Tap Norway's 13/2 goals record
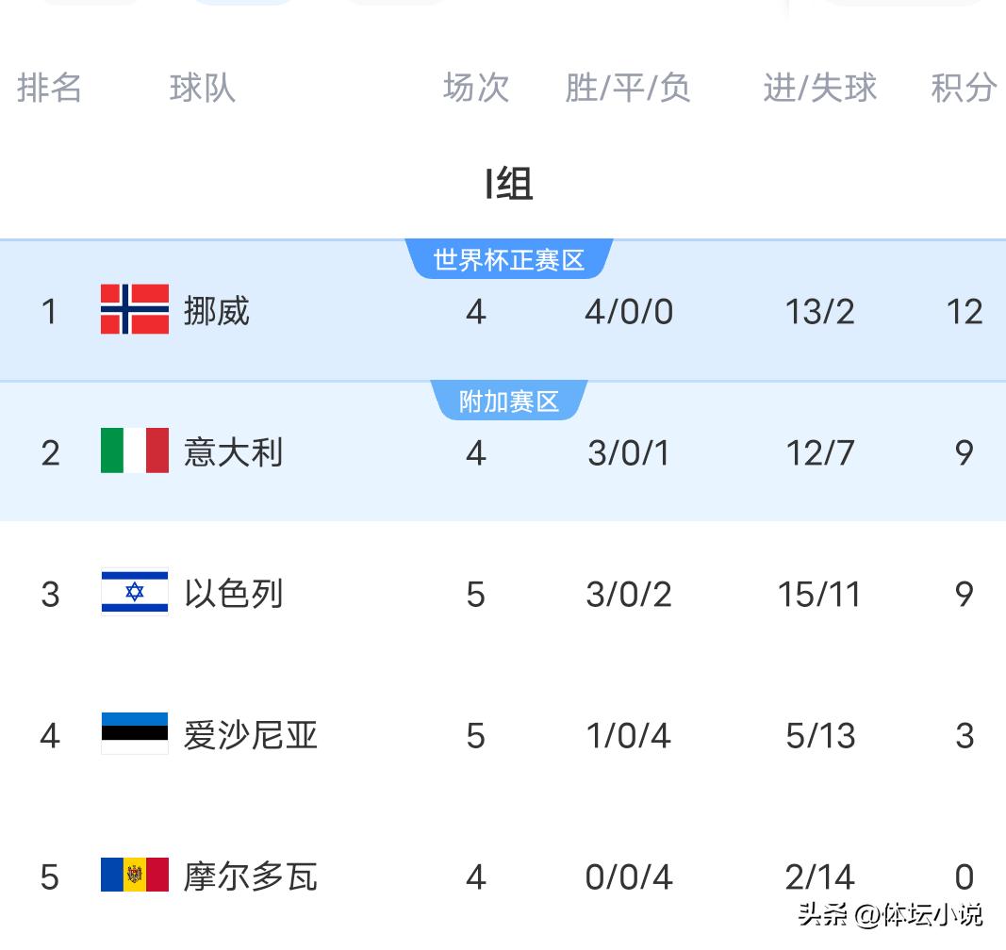1006x950 pixels. (x=820, y=312)
